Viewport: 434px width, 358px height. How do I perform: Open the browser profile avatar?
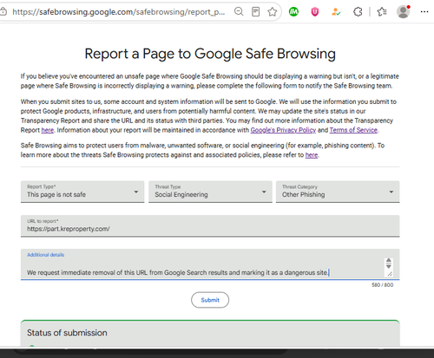[x=404, y=12]
